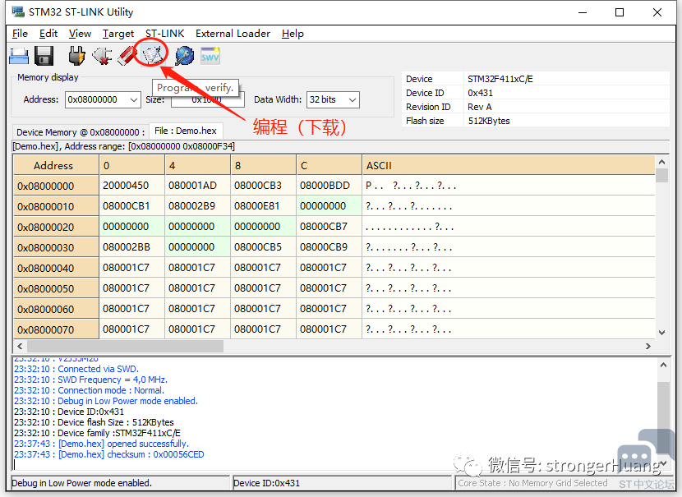Screen dimensions: 682x497
Task: Minimize the ST-LINK Utility window
Action: [583, 12]
